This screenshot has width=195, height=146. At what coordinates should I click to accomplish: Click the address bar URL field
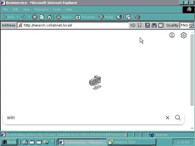pos(73,25)
